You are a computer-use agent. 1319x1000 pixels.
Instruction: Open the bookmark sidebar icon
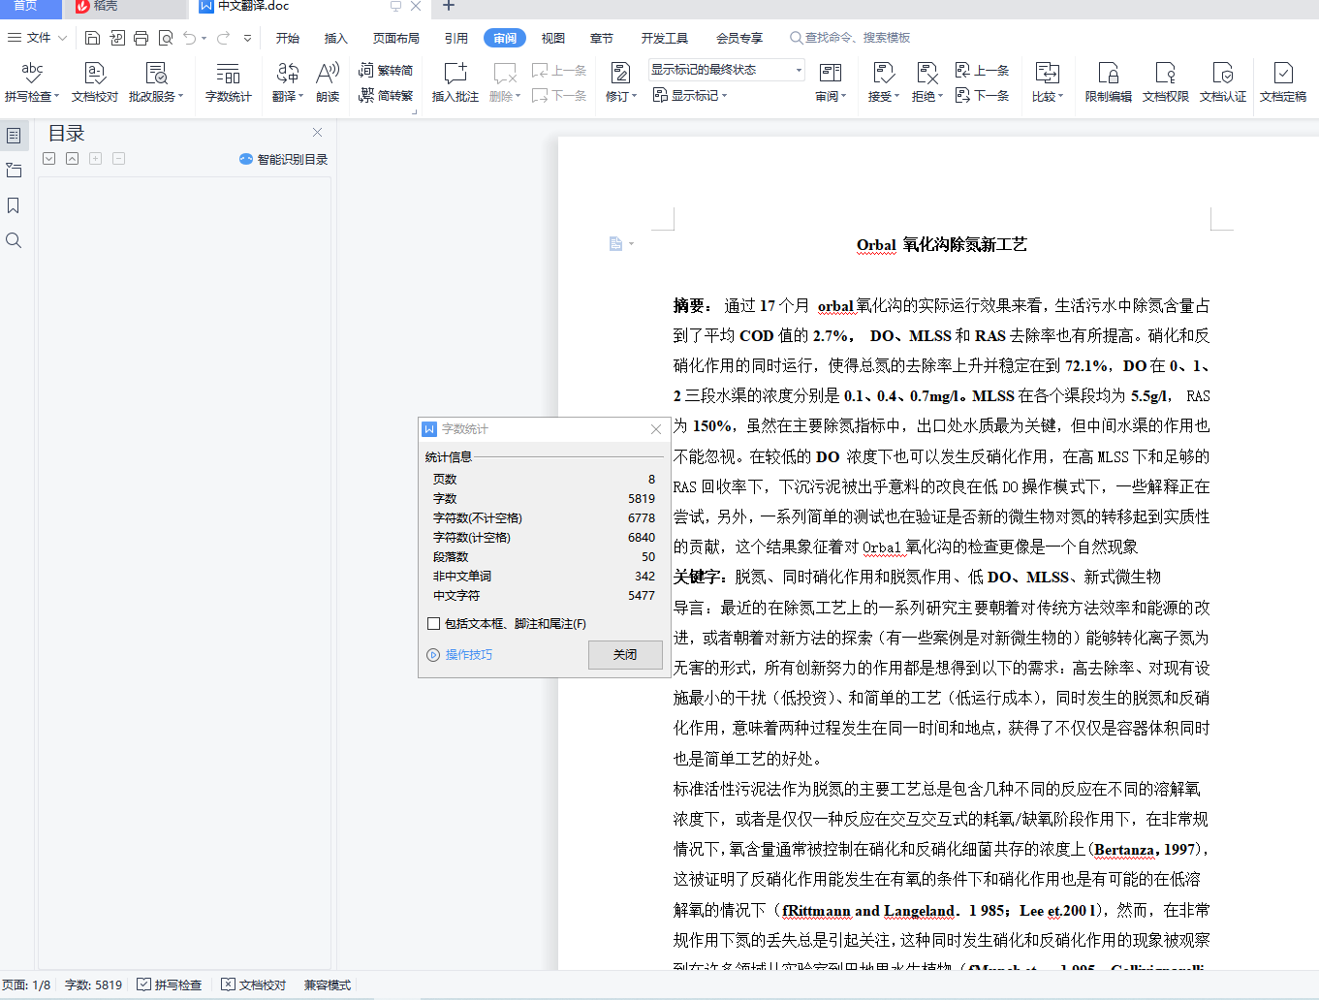tap(14, 205)
